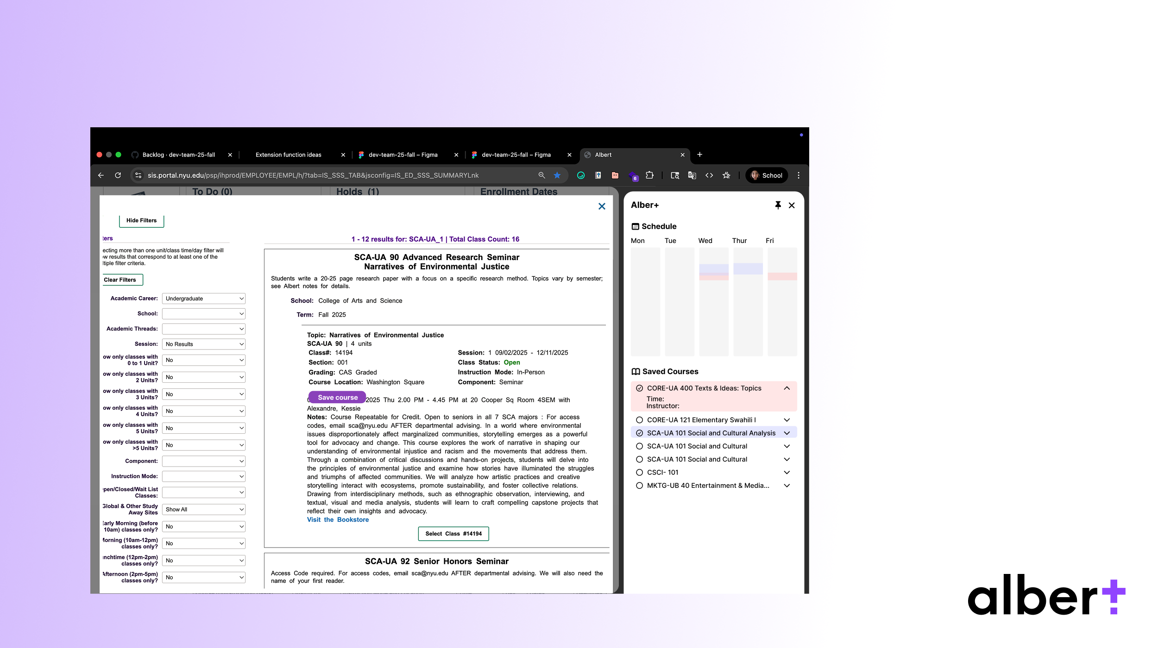Click the zoom magnifier icon in address bar

coord(541,175)
